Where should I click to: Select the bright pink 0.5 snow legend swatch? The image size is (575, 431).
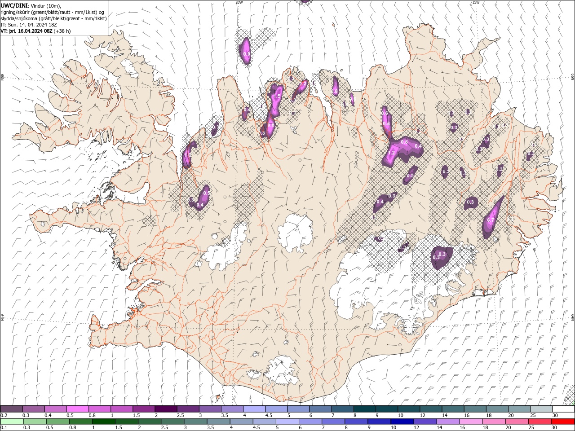point(77,409)
